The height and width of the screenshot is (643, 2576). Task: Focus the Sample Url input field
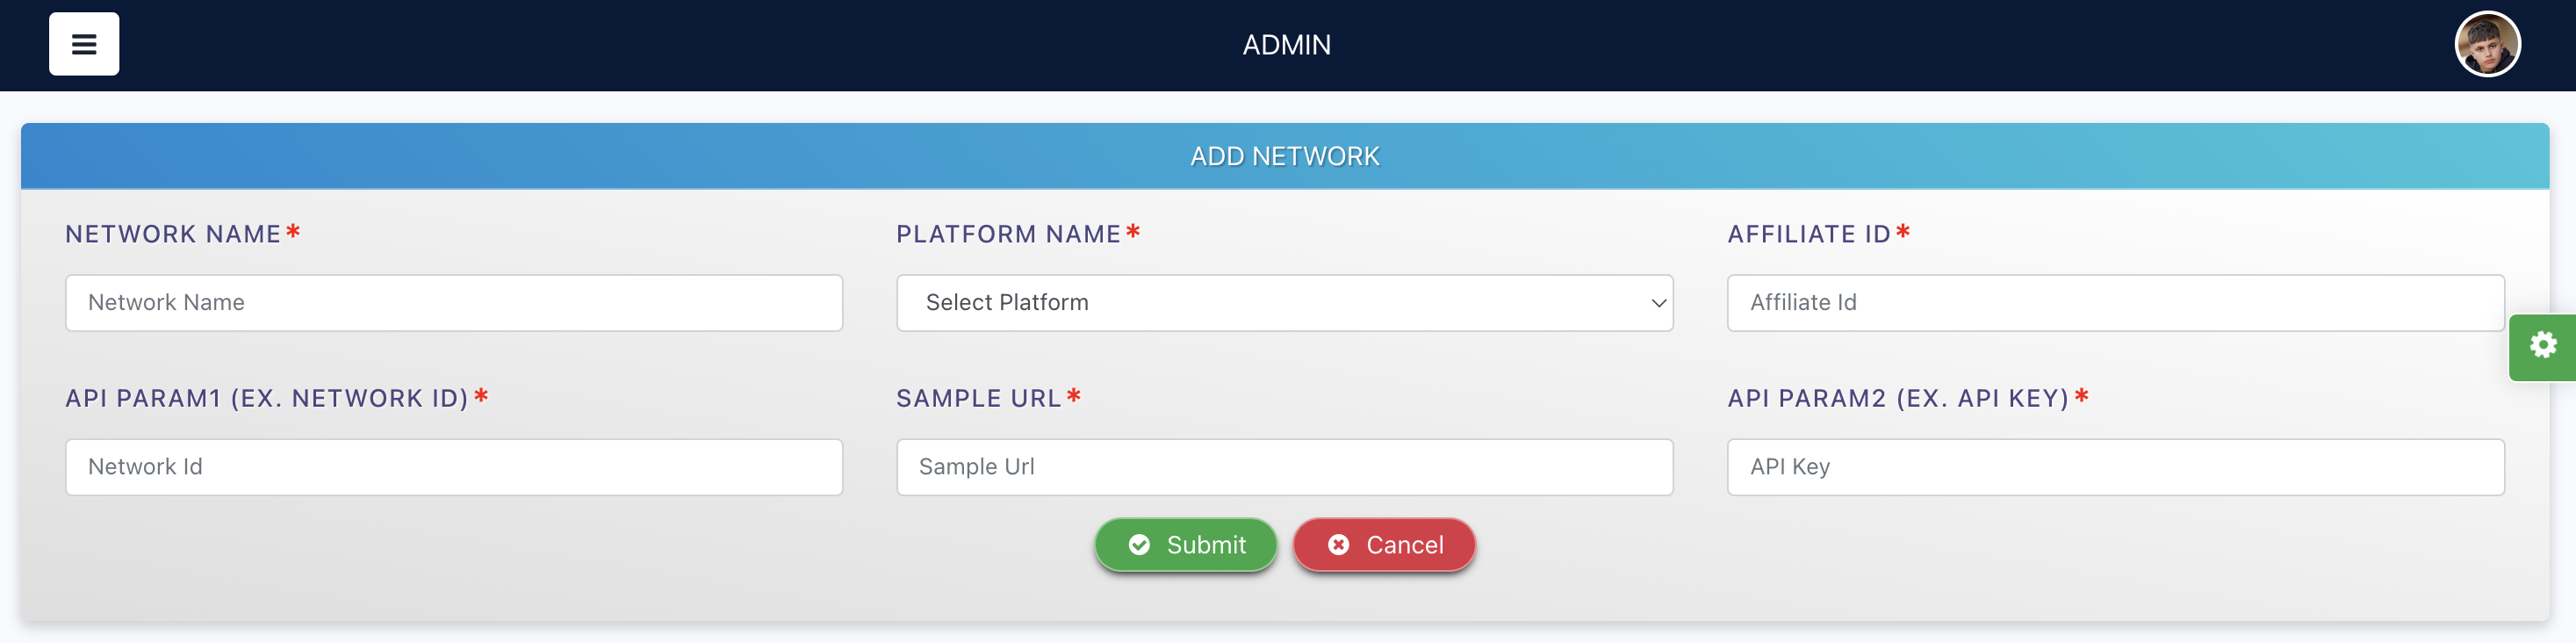pos(1284,466)
